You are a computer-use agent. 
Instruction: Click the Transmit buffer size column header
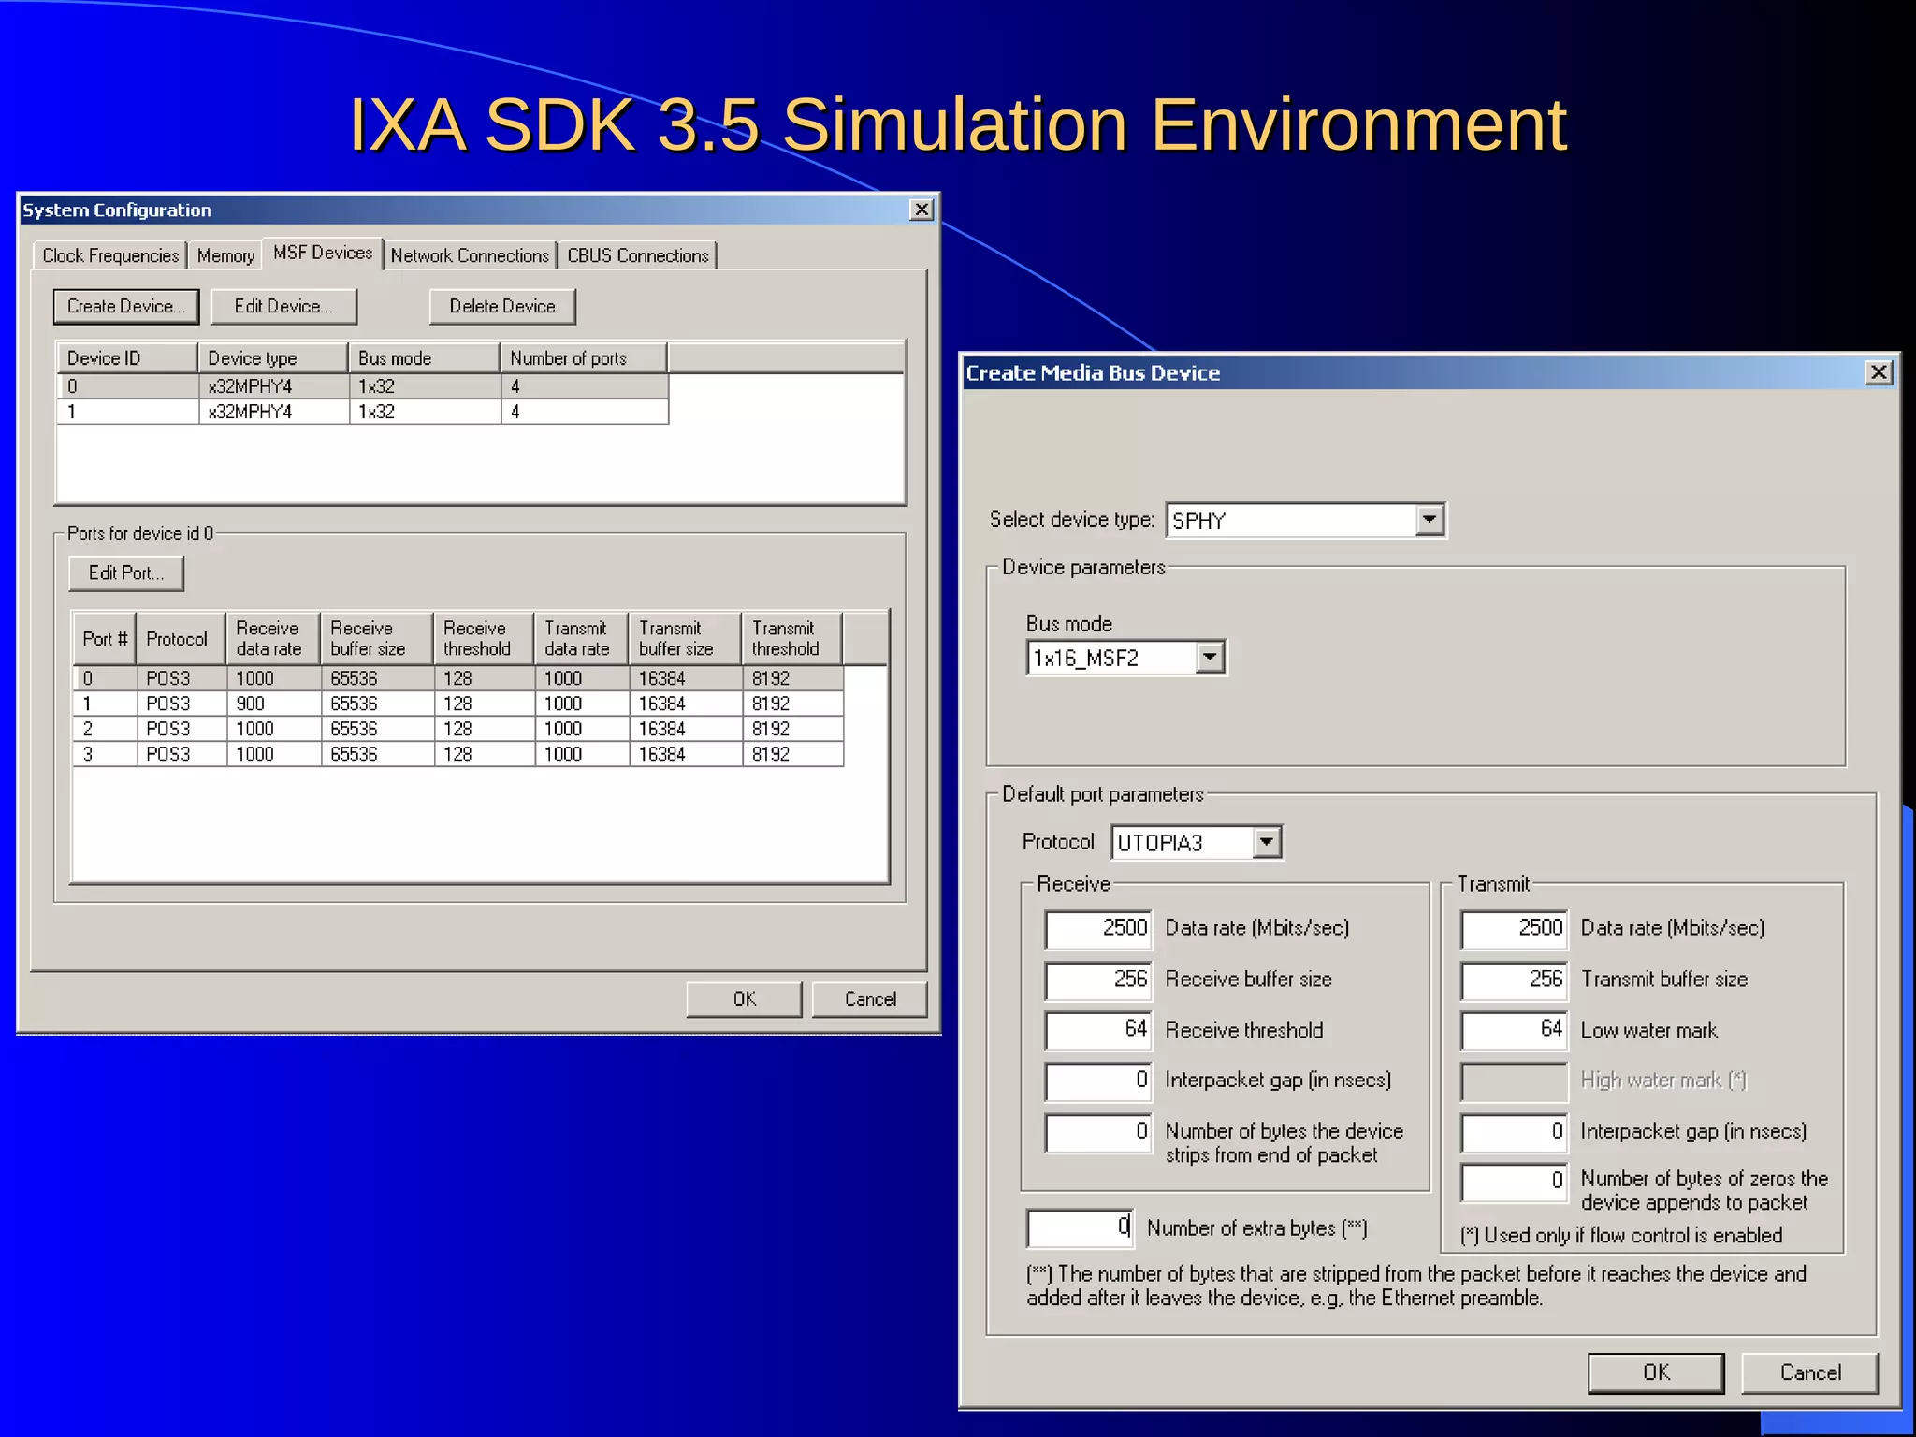686,639
